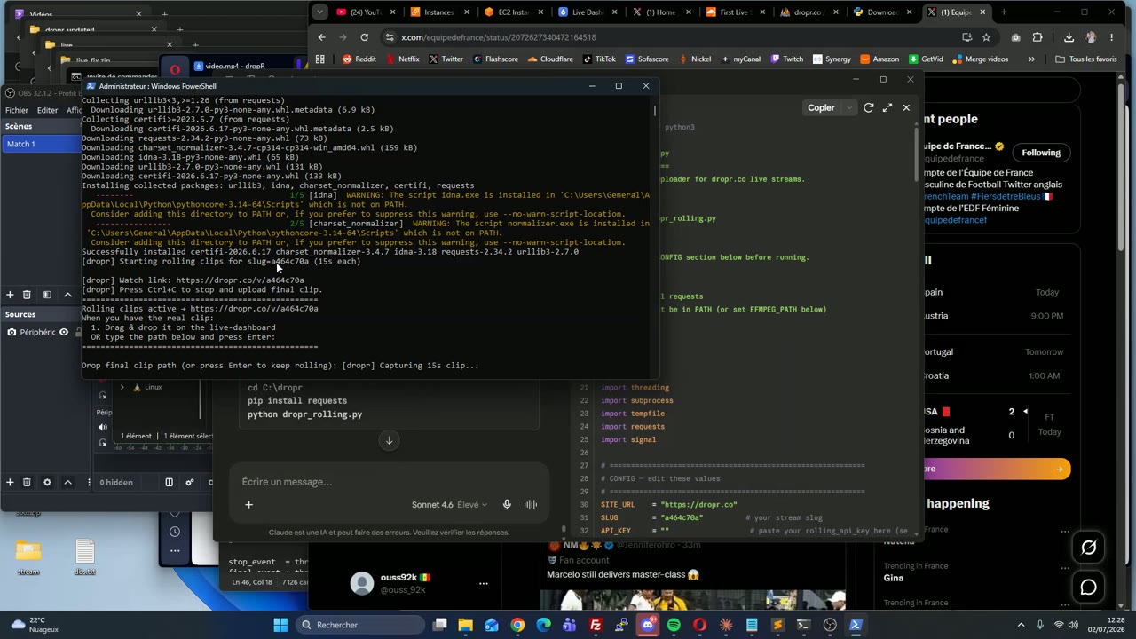1136x639 pixels.
Task: Bookmark this page with the star icon
Action: (986, 37)
